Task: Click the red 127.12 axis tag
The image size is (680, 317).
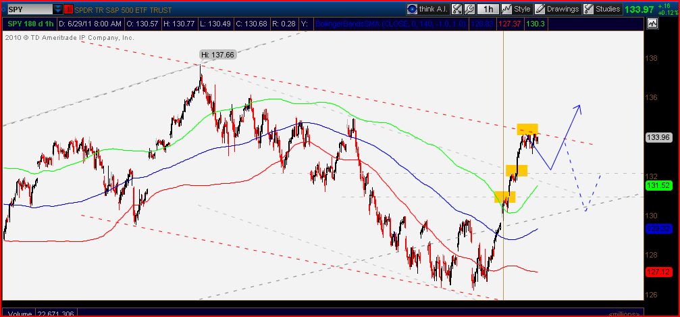Action: coord(658,272)
